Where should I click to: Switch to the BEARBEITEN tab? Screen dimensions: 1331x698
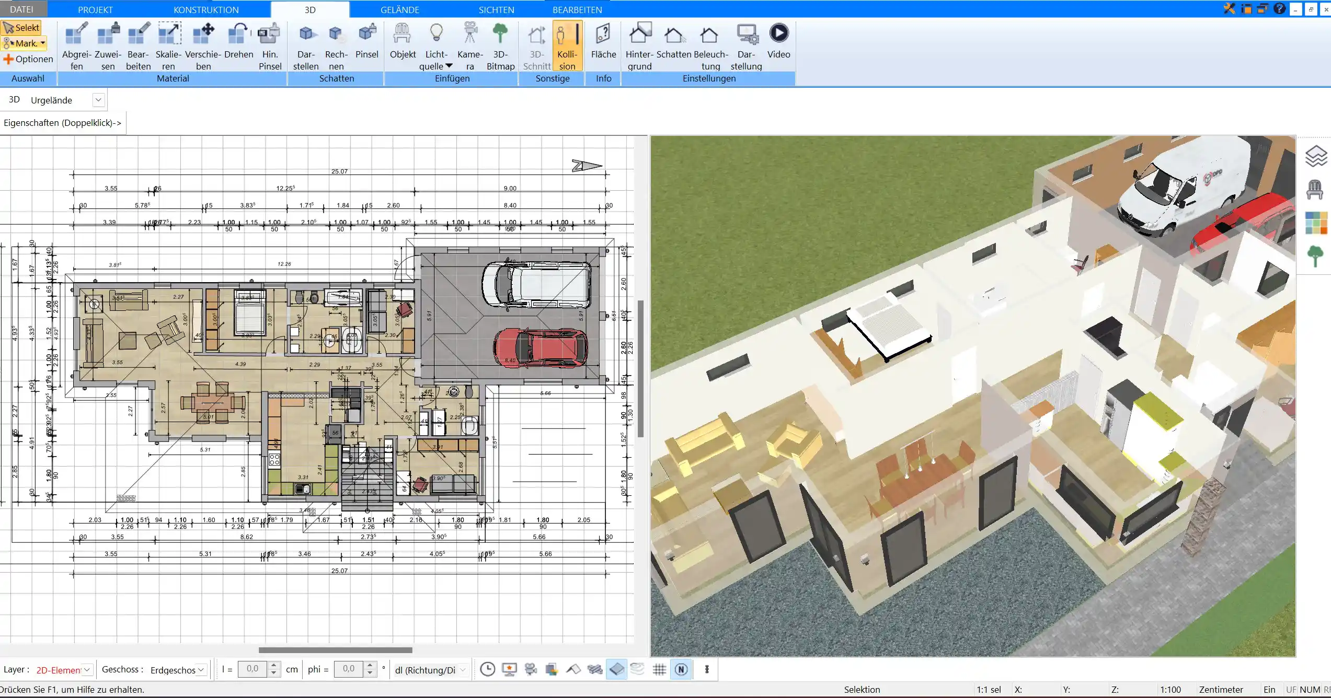pos(577,9)
